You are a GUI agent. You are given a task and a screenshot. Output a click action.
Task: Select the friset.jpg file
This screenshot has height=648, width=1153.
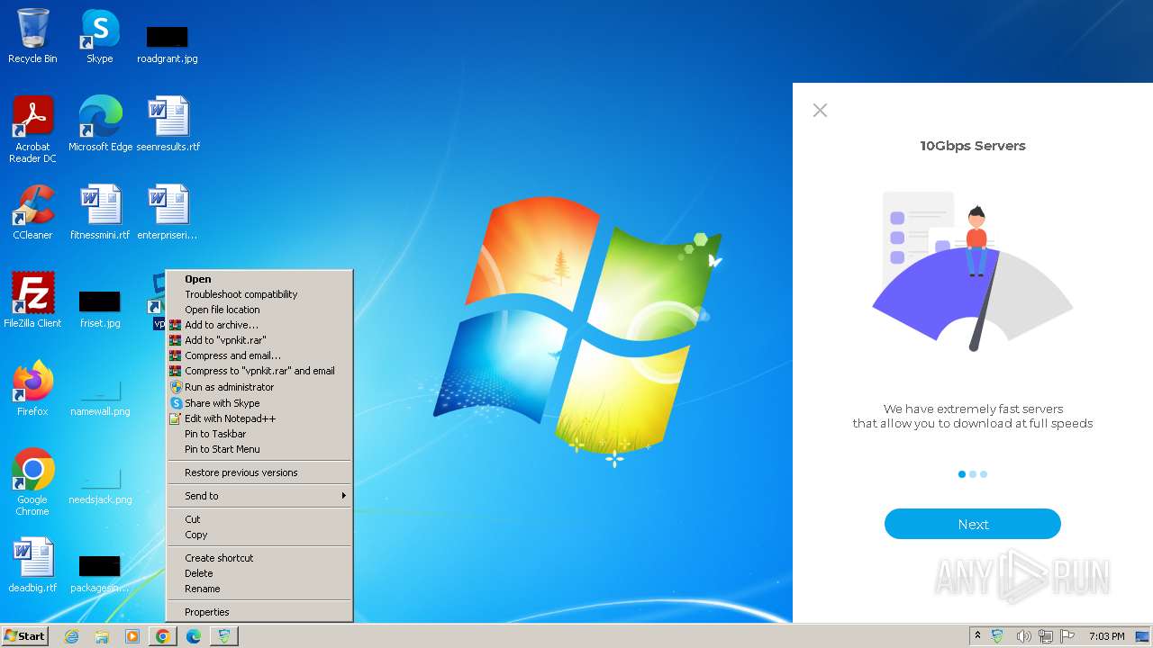click(100, 310)
